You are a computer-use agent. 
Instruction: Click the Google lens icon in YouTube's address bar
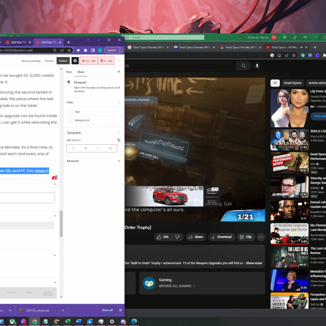click(x=272, y=55)
